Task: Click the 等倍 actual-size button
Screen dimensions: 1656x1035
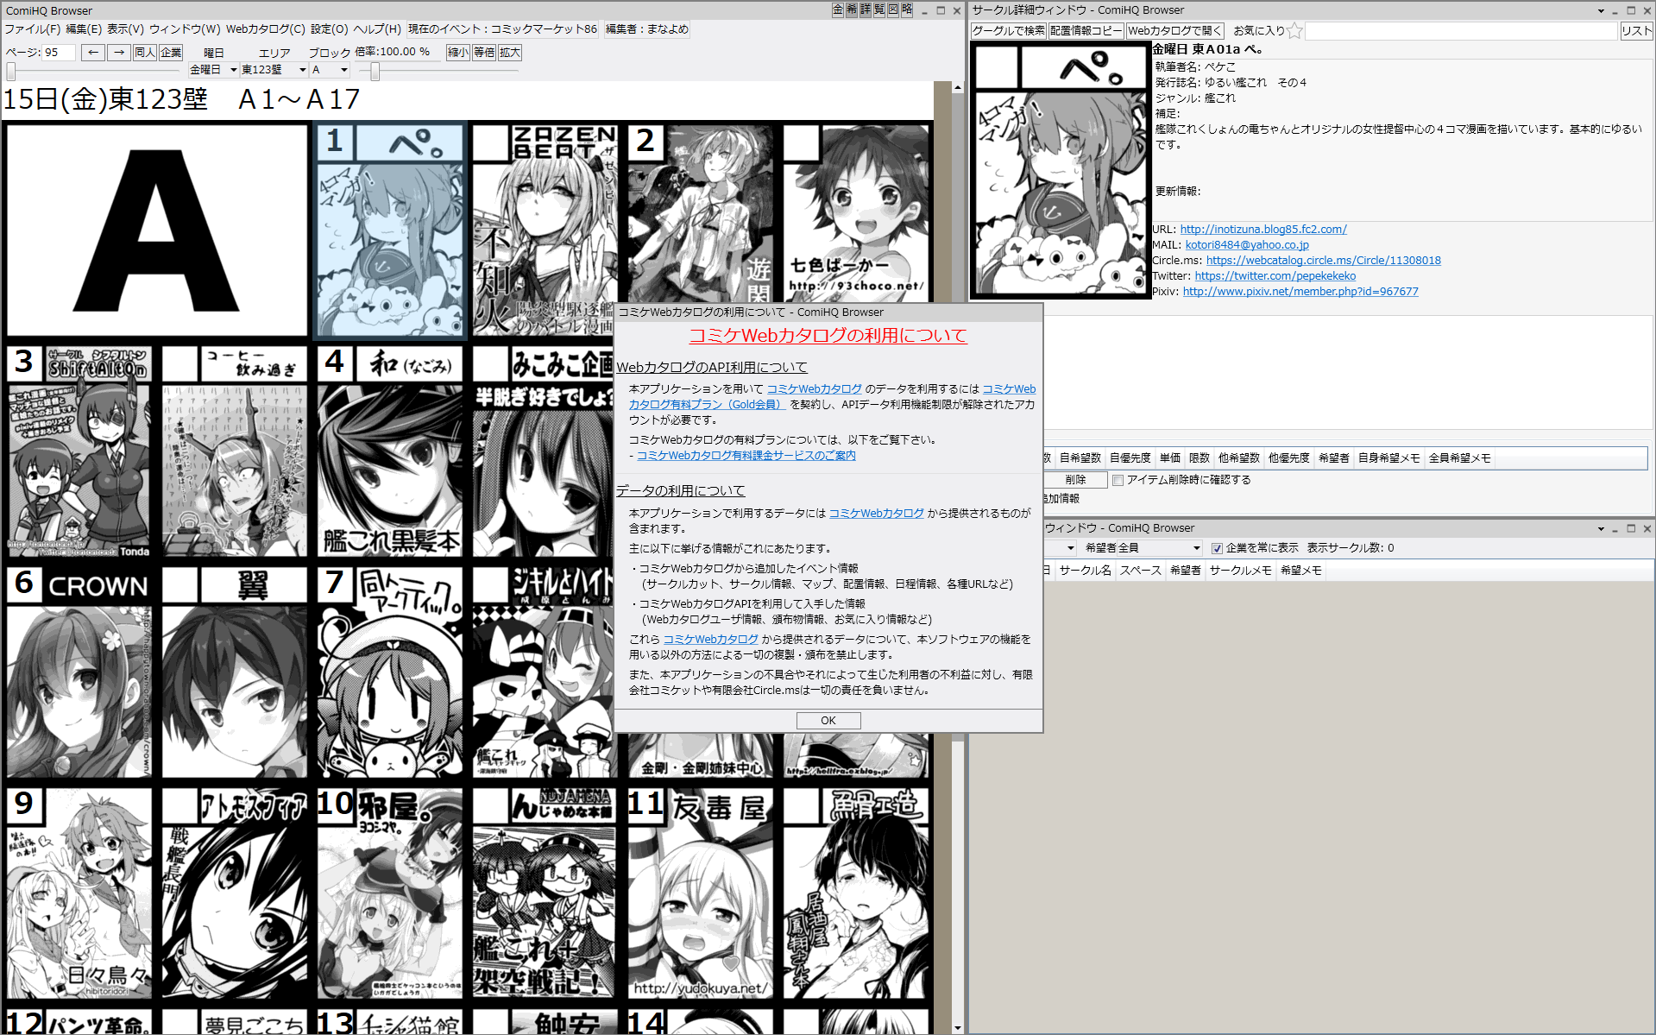Action: click(484, 53)
